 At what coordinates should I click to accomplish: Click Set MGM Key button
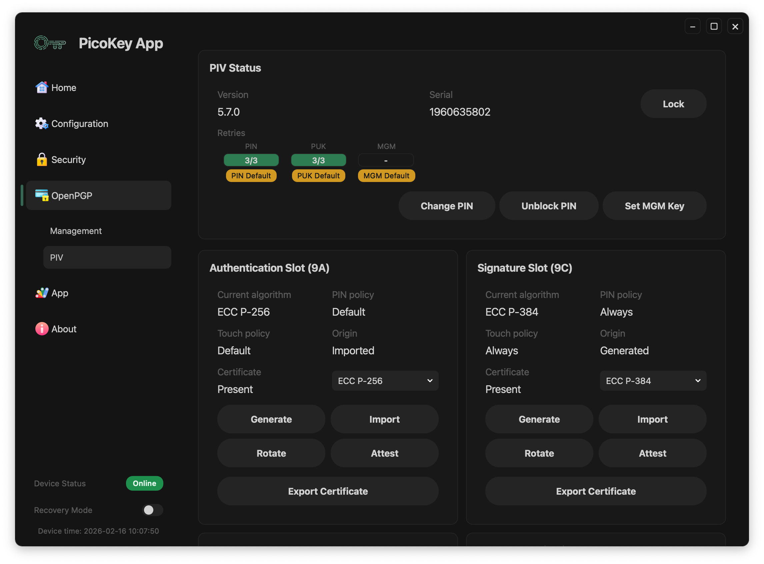point(654,206)
